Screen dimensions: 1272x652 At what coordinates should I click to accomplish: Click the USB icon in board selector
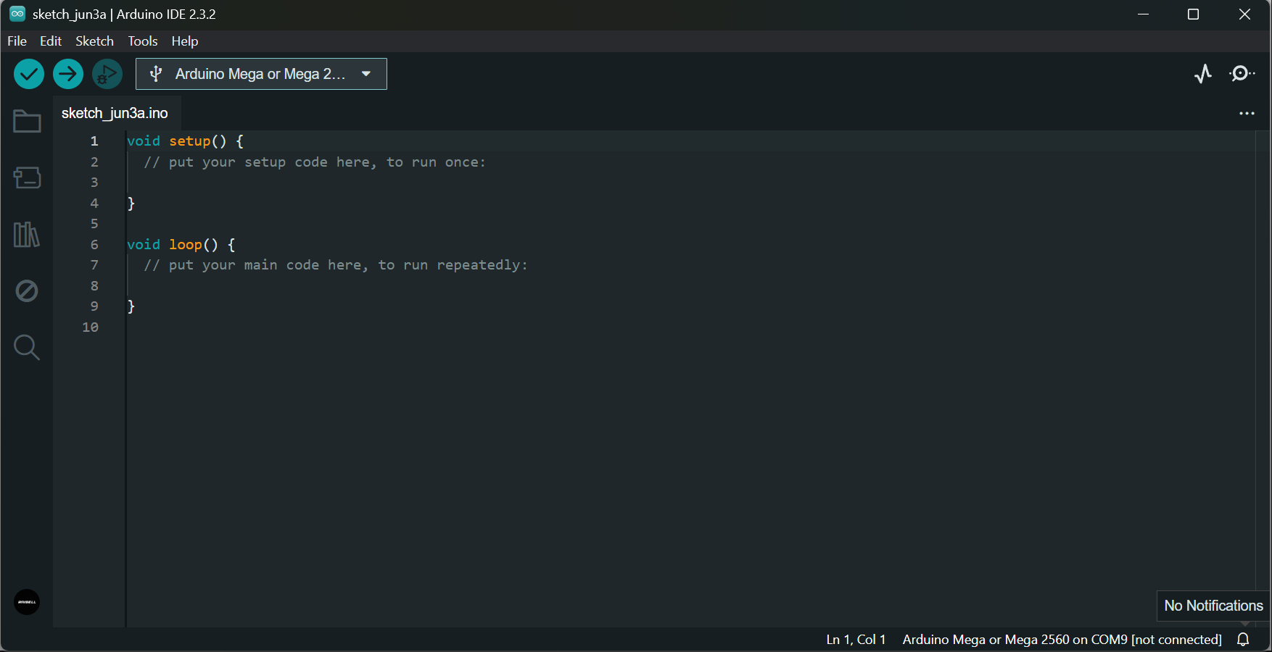[x=155, y=74]
